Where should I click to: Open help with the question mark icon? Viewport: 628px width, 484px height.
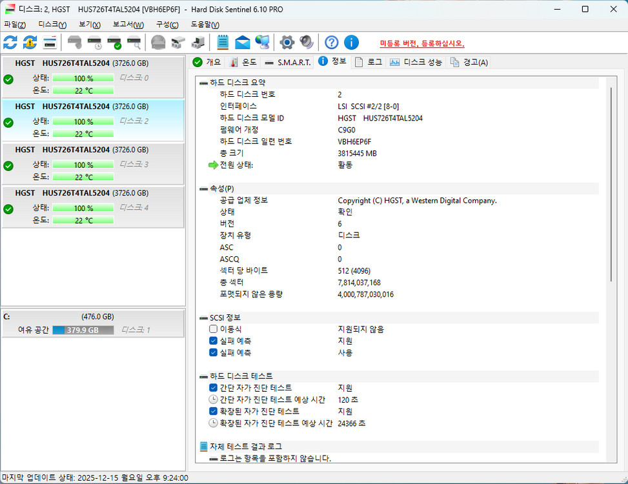click(330, 42)
